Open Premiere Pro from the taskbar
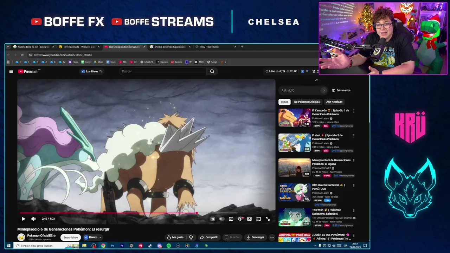Screen dimensions: 450x253 122,246
